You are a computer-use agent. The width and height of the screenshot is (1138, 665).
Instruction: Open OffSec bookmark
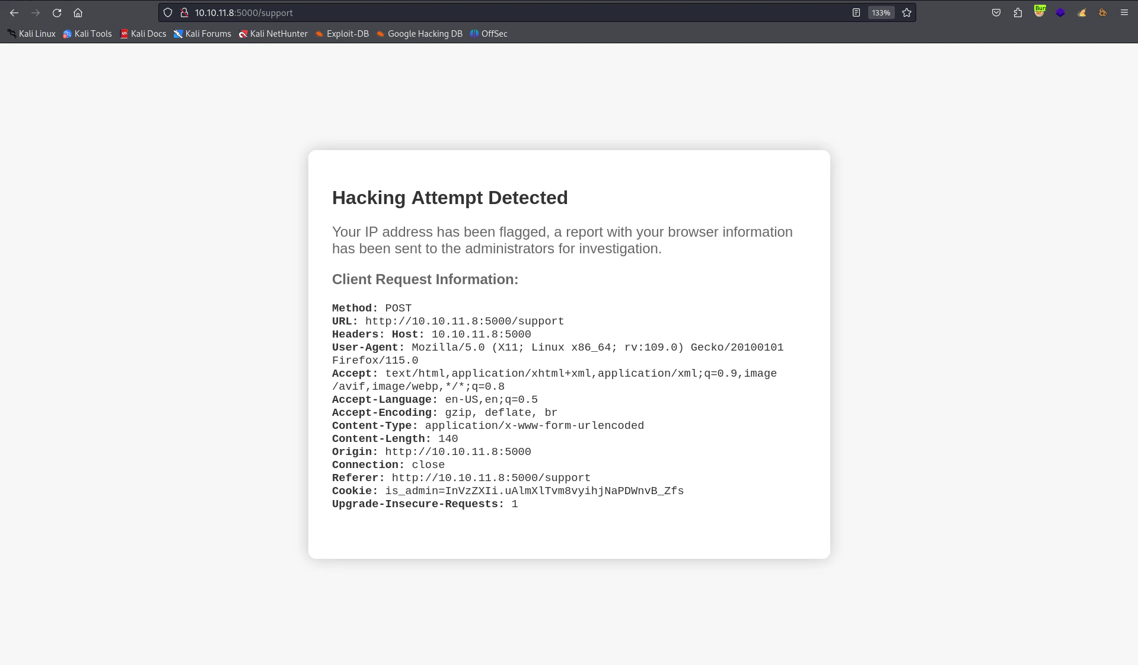(x=489, y=34)
